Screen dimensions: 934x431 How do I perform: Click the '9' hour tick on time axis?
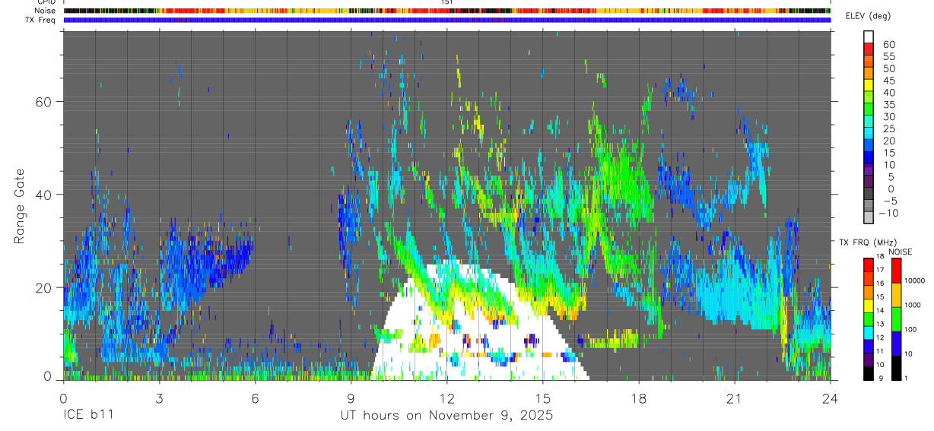click(x=351, y=399)
